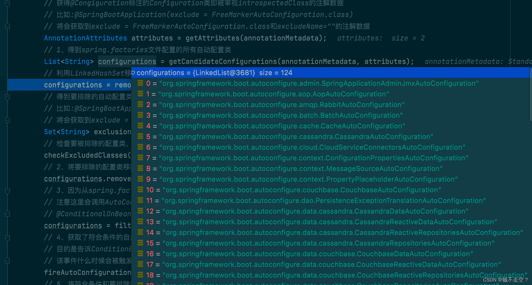Click the gutter fold marker beside the '// 该事件什么时候会被触发' comment
The image size is (532, 285).
pyautogui.click(x=7, y=260)
